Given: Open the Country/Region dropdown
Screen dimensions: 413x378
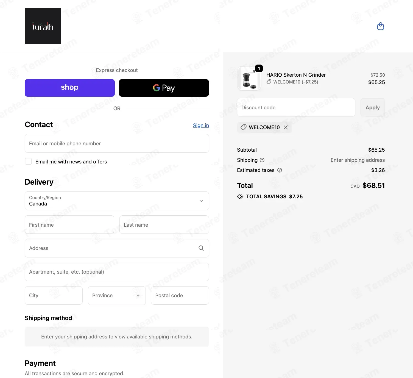Looking at the screenshot, I should [x=117, y=201].
